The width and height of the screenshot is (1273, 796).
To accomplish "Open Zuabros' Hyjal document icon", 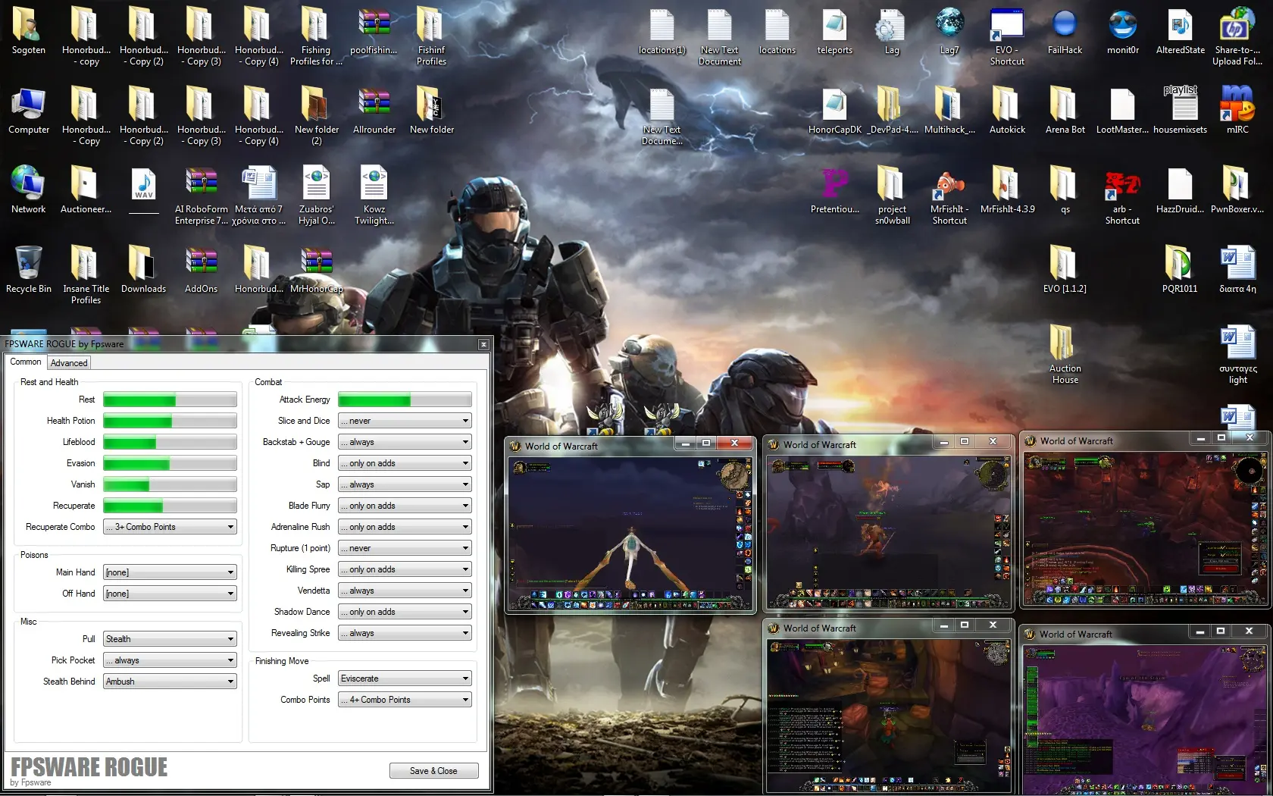I will coord(316,196).
